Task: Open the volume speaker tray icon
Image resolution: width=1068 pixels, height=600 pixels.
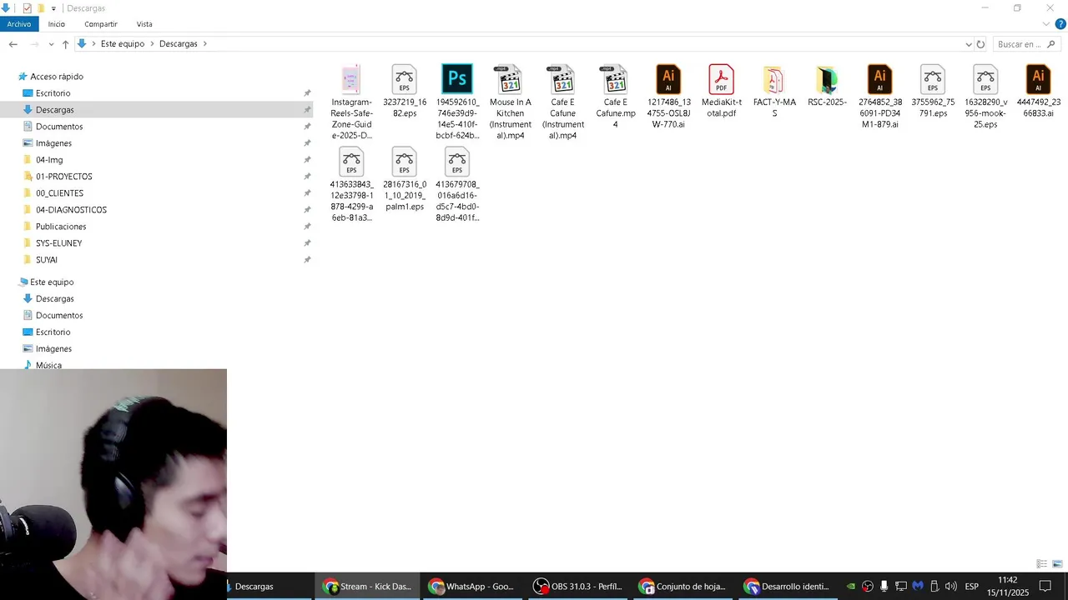Action: [x=950, y=587]
